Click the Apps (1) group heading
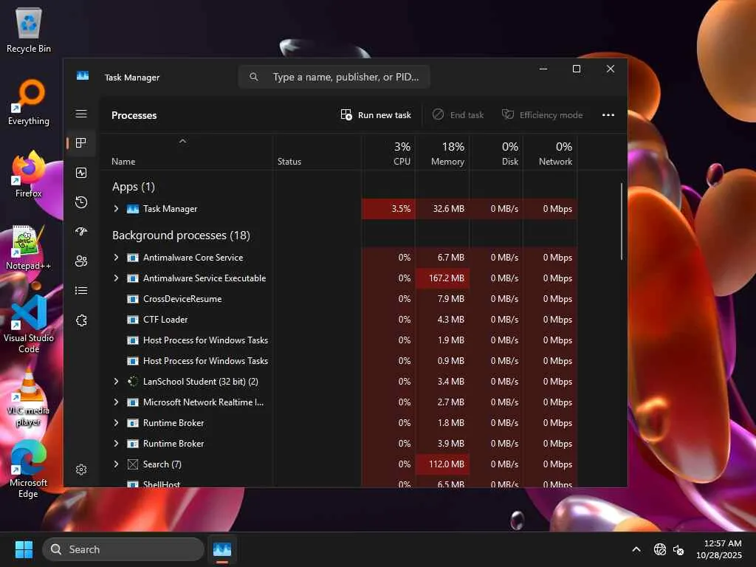 [134, 187]
